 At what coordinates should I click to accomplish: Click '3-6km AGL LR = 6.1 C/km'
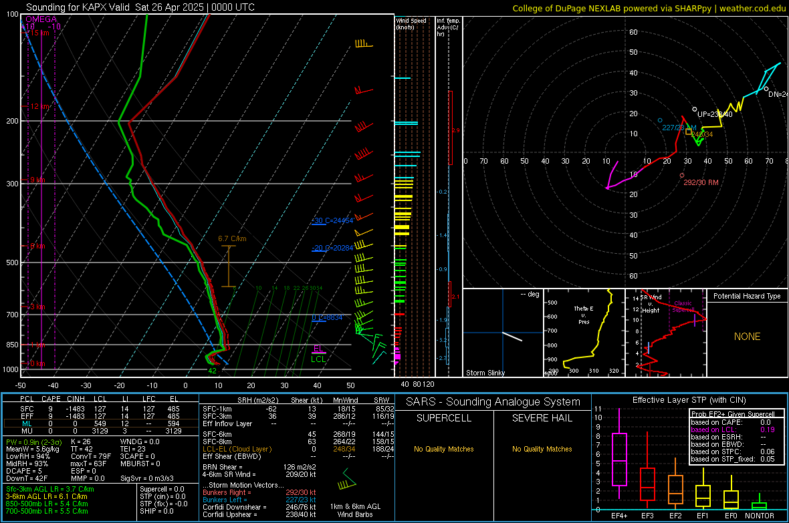(x=46, y=496)
